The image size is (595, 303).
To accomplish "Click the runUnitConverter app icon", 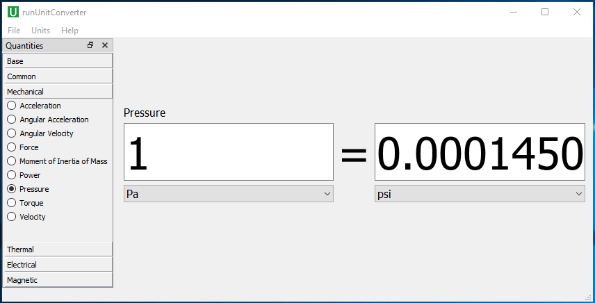I will click(x=13, y=12).
